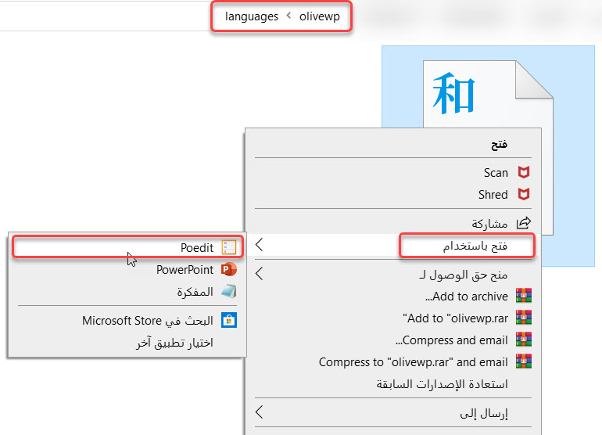This screenshot has height=435, width=602.
Task: Choose استعادة الإصدارات السابقة option
Action: click(x=443, y=384)
